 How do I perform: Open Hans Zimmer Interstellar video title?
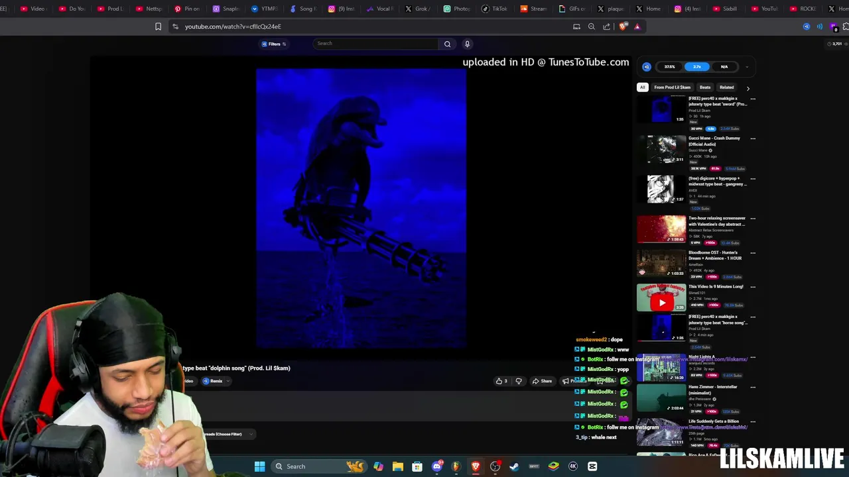click(713, 390)
